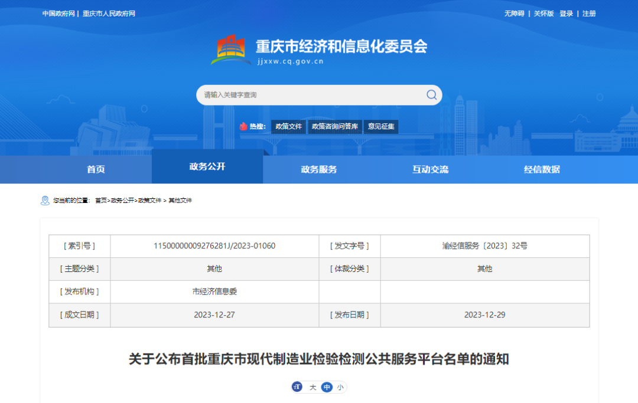Open the 经信数据 tab
The width and height of the screenshot is (638, 403).
click(542, 169)
